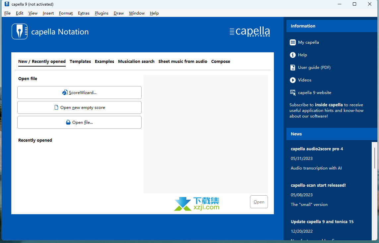
Task: Click the Information panel header
Action: pyautogui.click(x=332, y=26)
